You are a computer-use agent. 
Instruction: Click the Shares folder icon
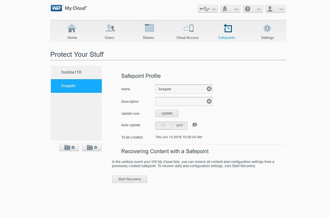point(149,28)
